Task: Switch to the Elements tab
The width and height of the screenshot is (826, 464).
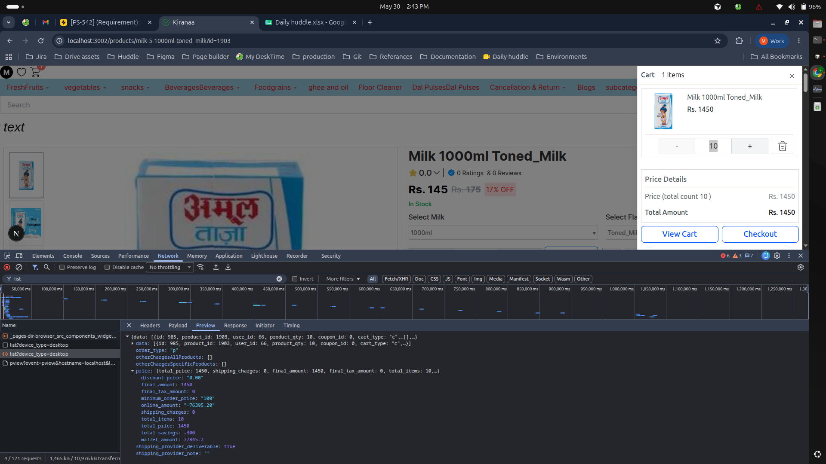Action: (43, 256)
